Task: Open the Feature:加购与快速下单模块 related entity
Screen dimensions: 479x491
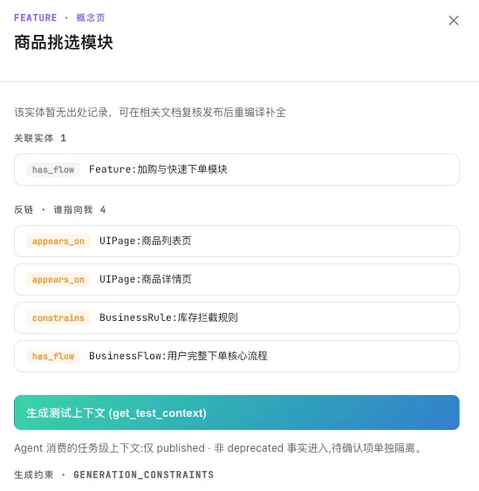Action: [236, 169]
